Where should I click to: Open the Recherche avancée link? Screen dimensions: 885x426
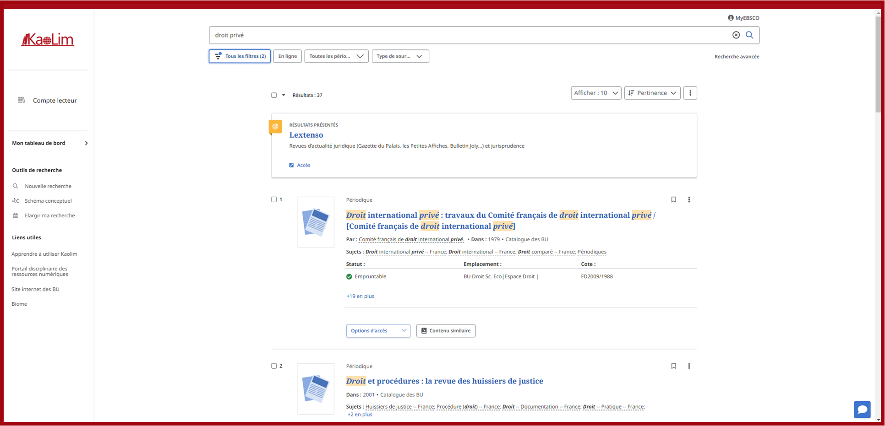coord(737,57)
